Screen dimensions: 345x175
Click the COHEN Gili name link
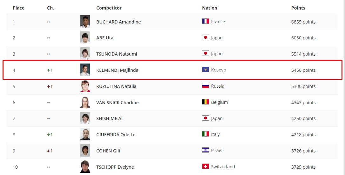pos(108,151)
